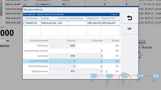Click the VO-10 label in the background panel
The width and height of the screenshot is (161, 90).
[x=142, y=43]
